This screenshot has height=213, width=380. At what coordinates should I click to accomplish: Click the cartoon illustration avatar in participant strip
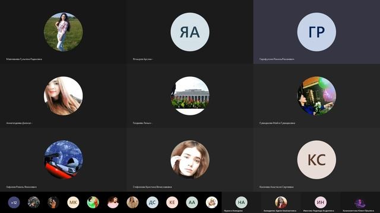click(x=211, y=202)
